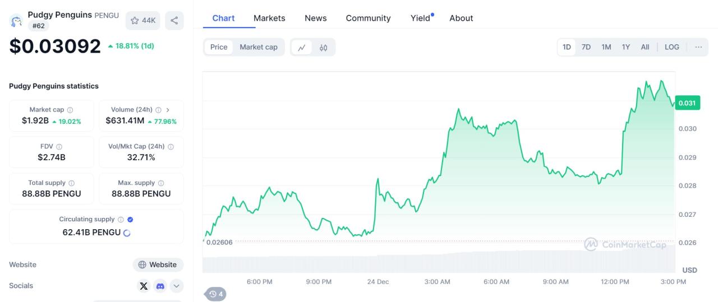Open FDV info icon
718x302 pixels.
59,147
